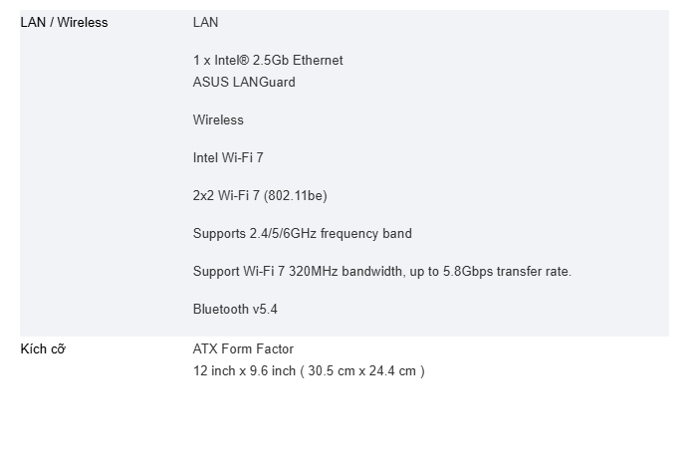The width and height of the screenshot is (690, 458).
Task: Click the word Wireless in row label
Action: (x=83, y=23)
